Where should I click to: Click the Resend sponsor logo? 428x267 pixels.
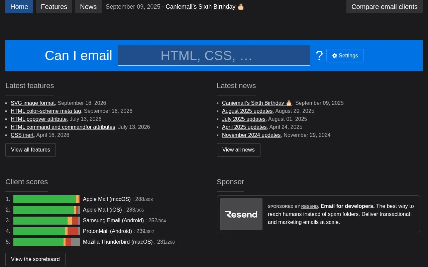point(241,214)
